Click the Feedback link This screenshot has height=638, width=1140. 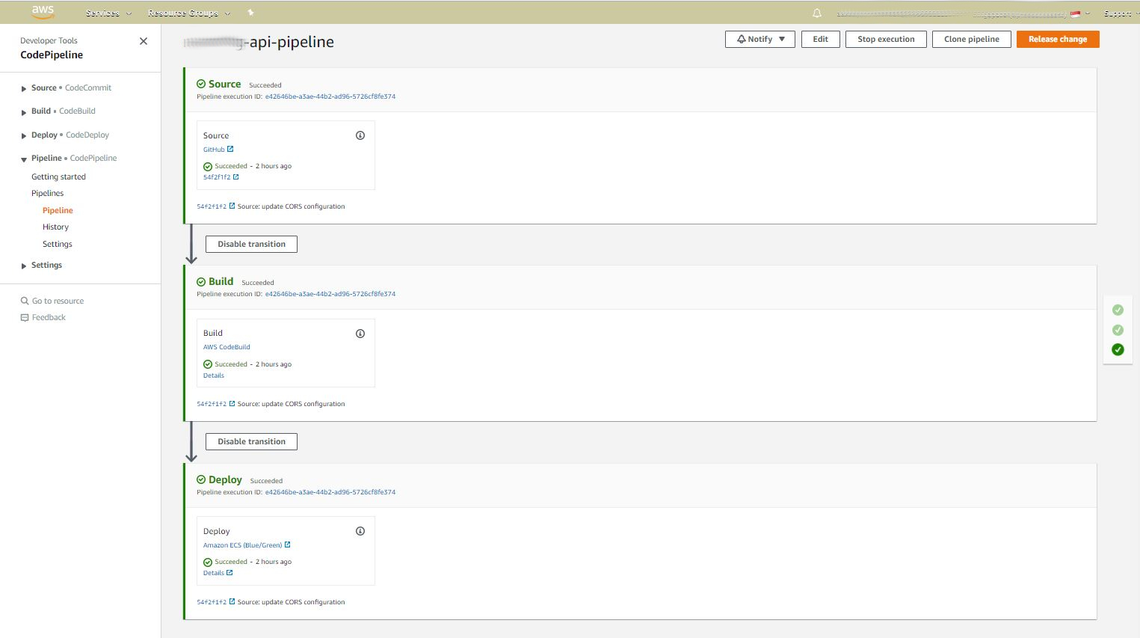tap(49, 317)
